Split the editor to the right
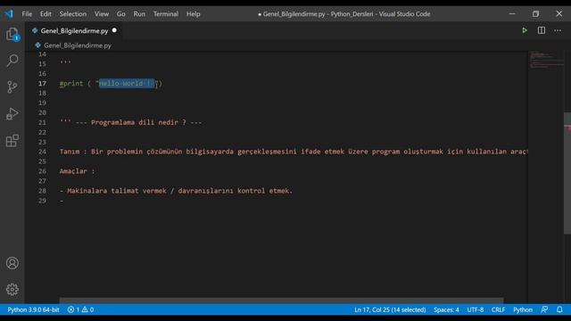This screenshot has height=321, width=571. click(542, 30)
